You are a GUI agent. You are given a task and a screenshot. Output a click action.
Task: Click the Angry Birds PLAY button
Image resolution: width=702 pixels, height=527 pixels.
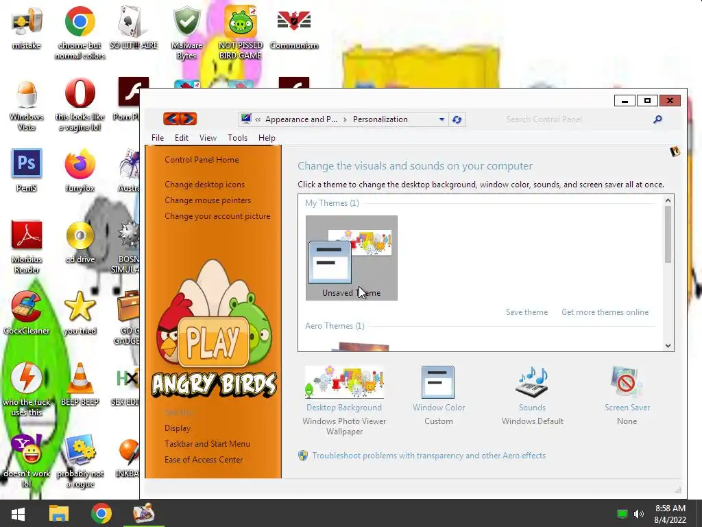click(x=213, y=342)
